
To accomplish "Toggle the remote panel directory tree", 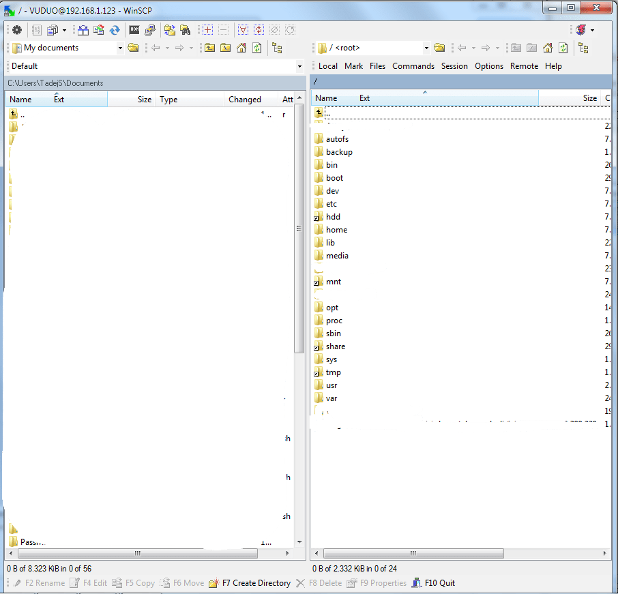I will coord(583,48).
